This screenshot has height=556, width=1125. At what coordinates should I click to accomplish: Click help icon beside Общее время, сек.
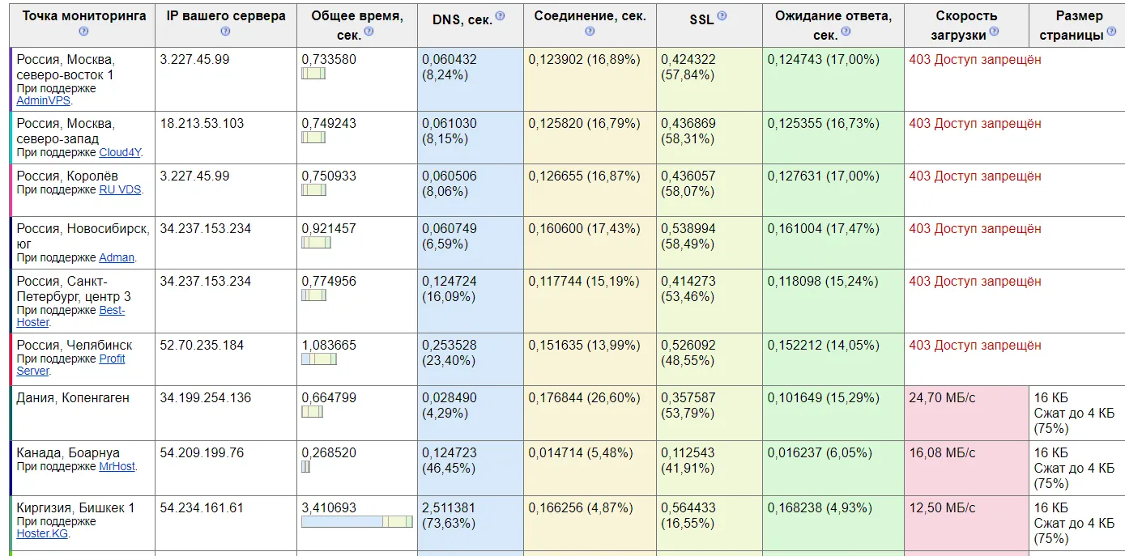coord(369,32)
